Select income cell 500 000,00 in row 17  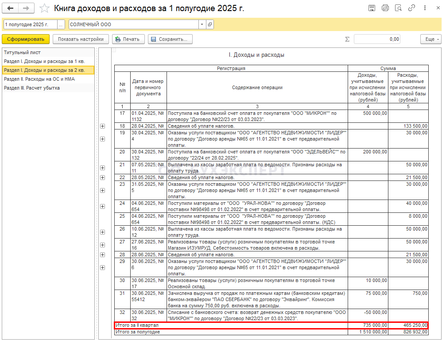point(368,116)
